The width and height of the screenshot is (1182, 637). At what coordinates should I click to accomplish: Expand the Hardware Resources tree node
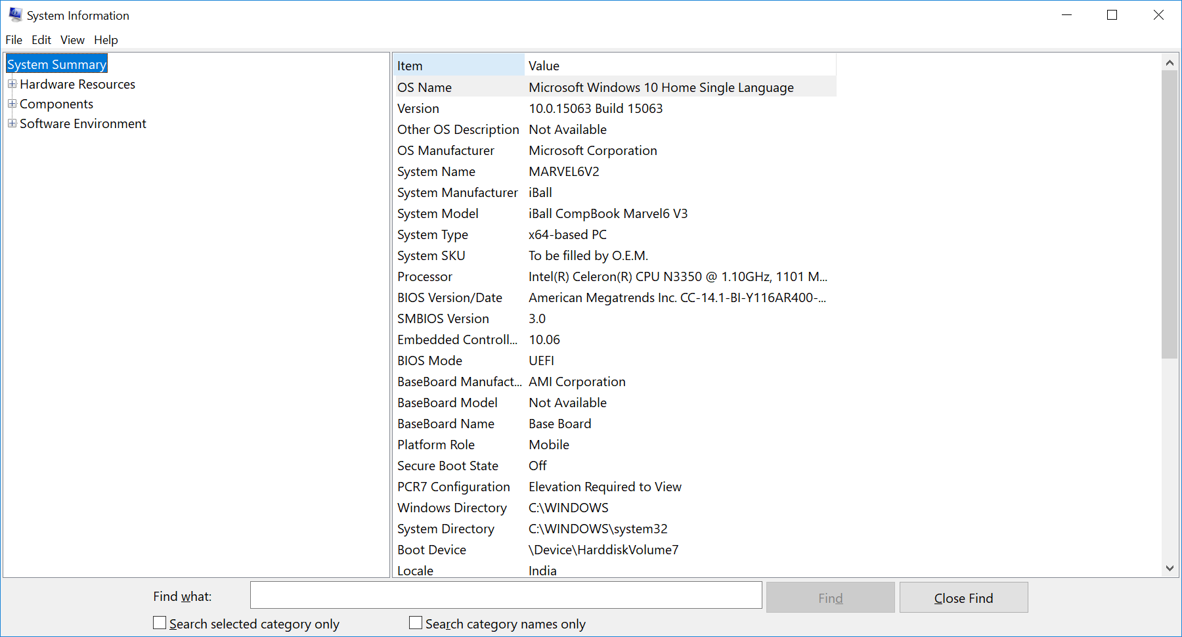[x=12, y=84]
